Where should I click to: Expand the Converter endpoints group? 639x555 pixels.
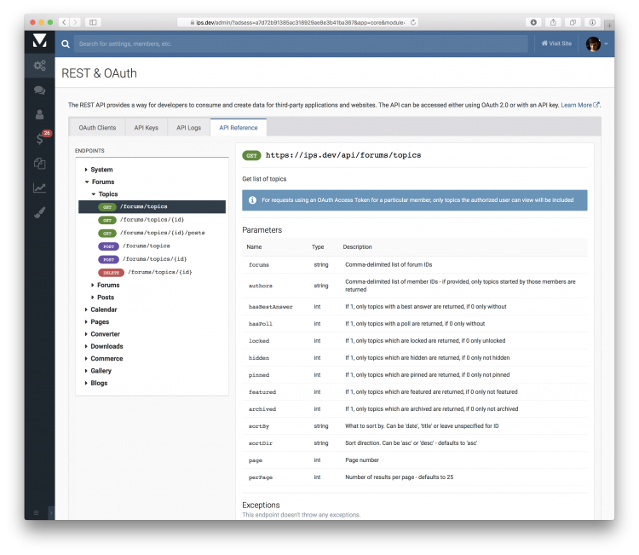point(102,334)
